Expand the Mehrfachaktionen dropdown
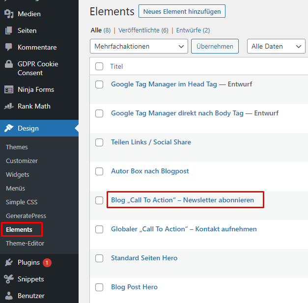The image size is (308, 303). tap(139, 46)
